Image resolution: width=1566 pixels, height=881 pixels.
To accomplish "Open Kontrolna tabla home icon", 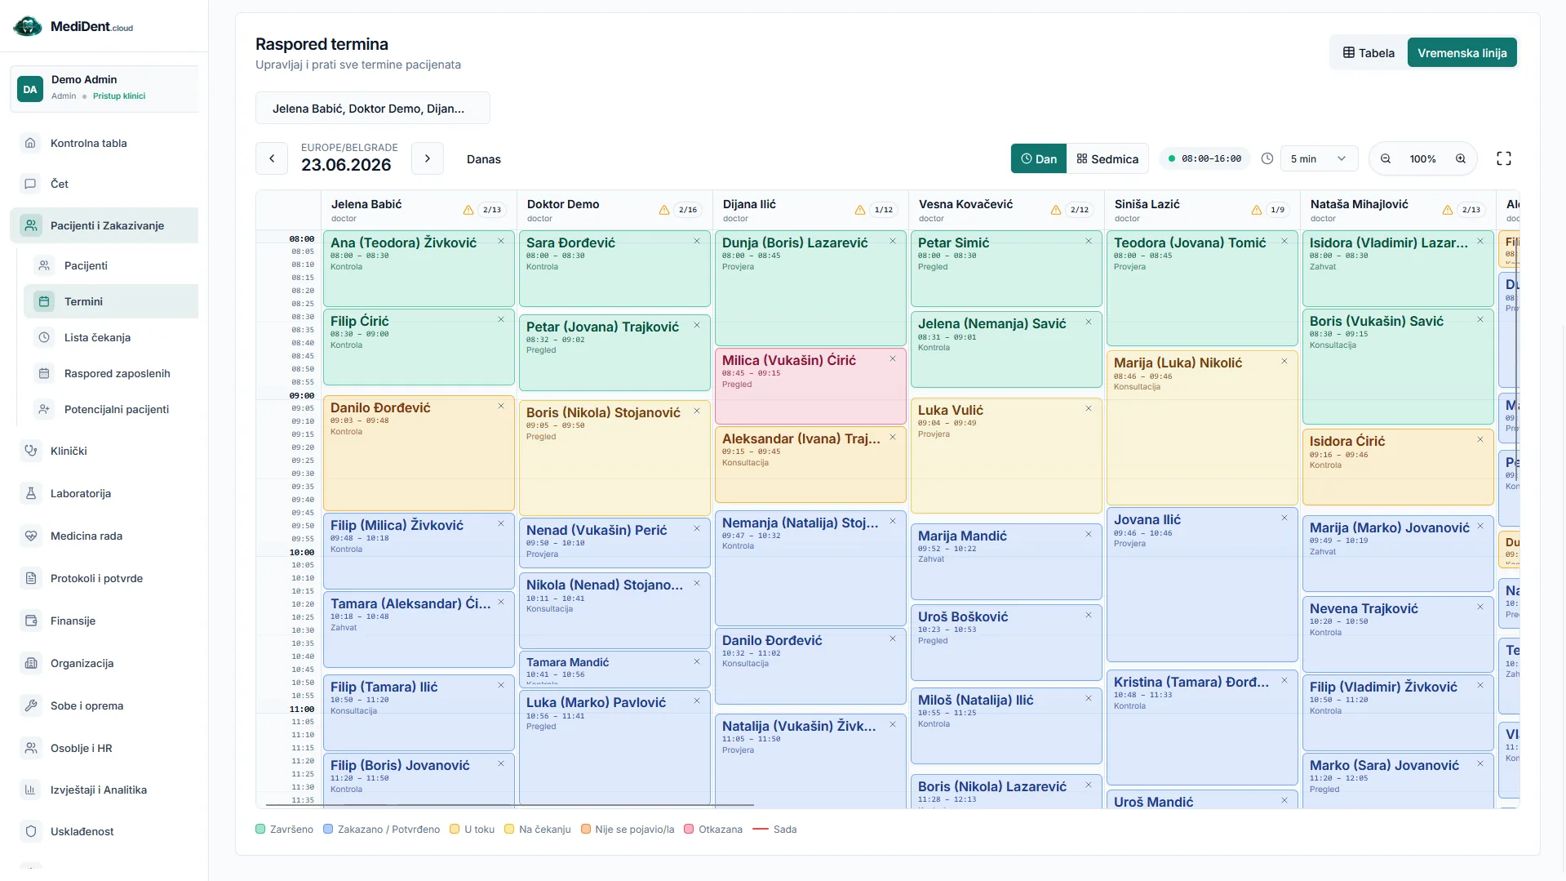I will tap(30, 143).
